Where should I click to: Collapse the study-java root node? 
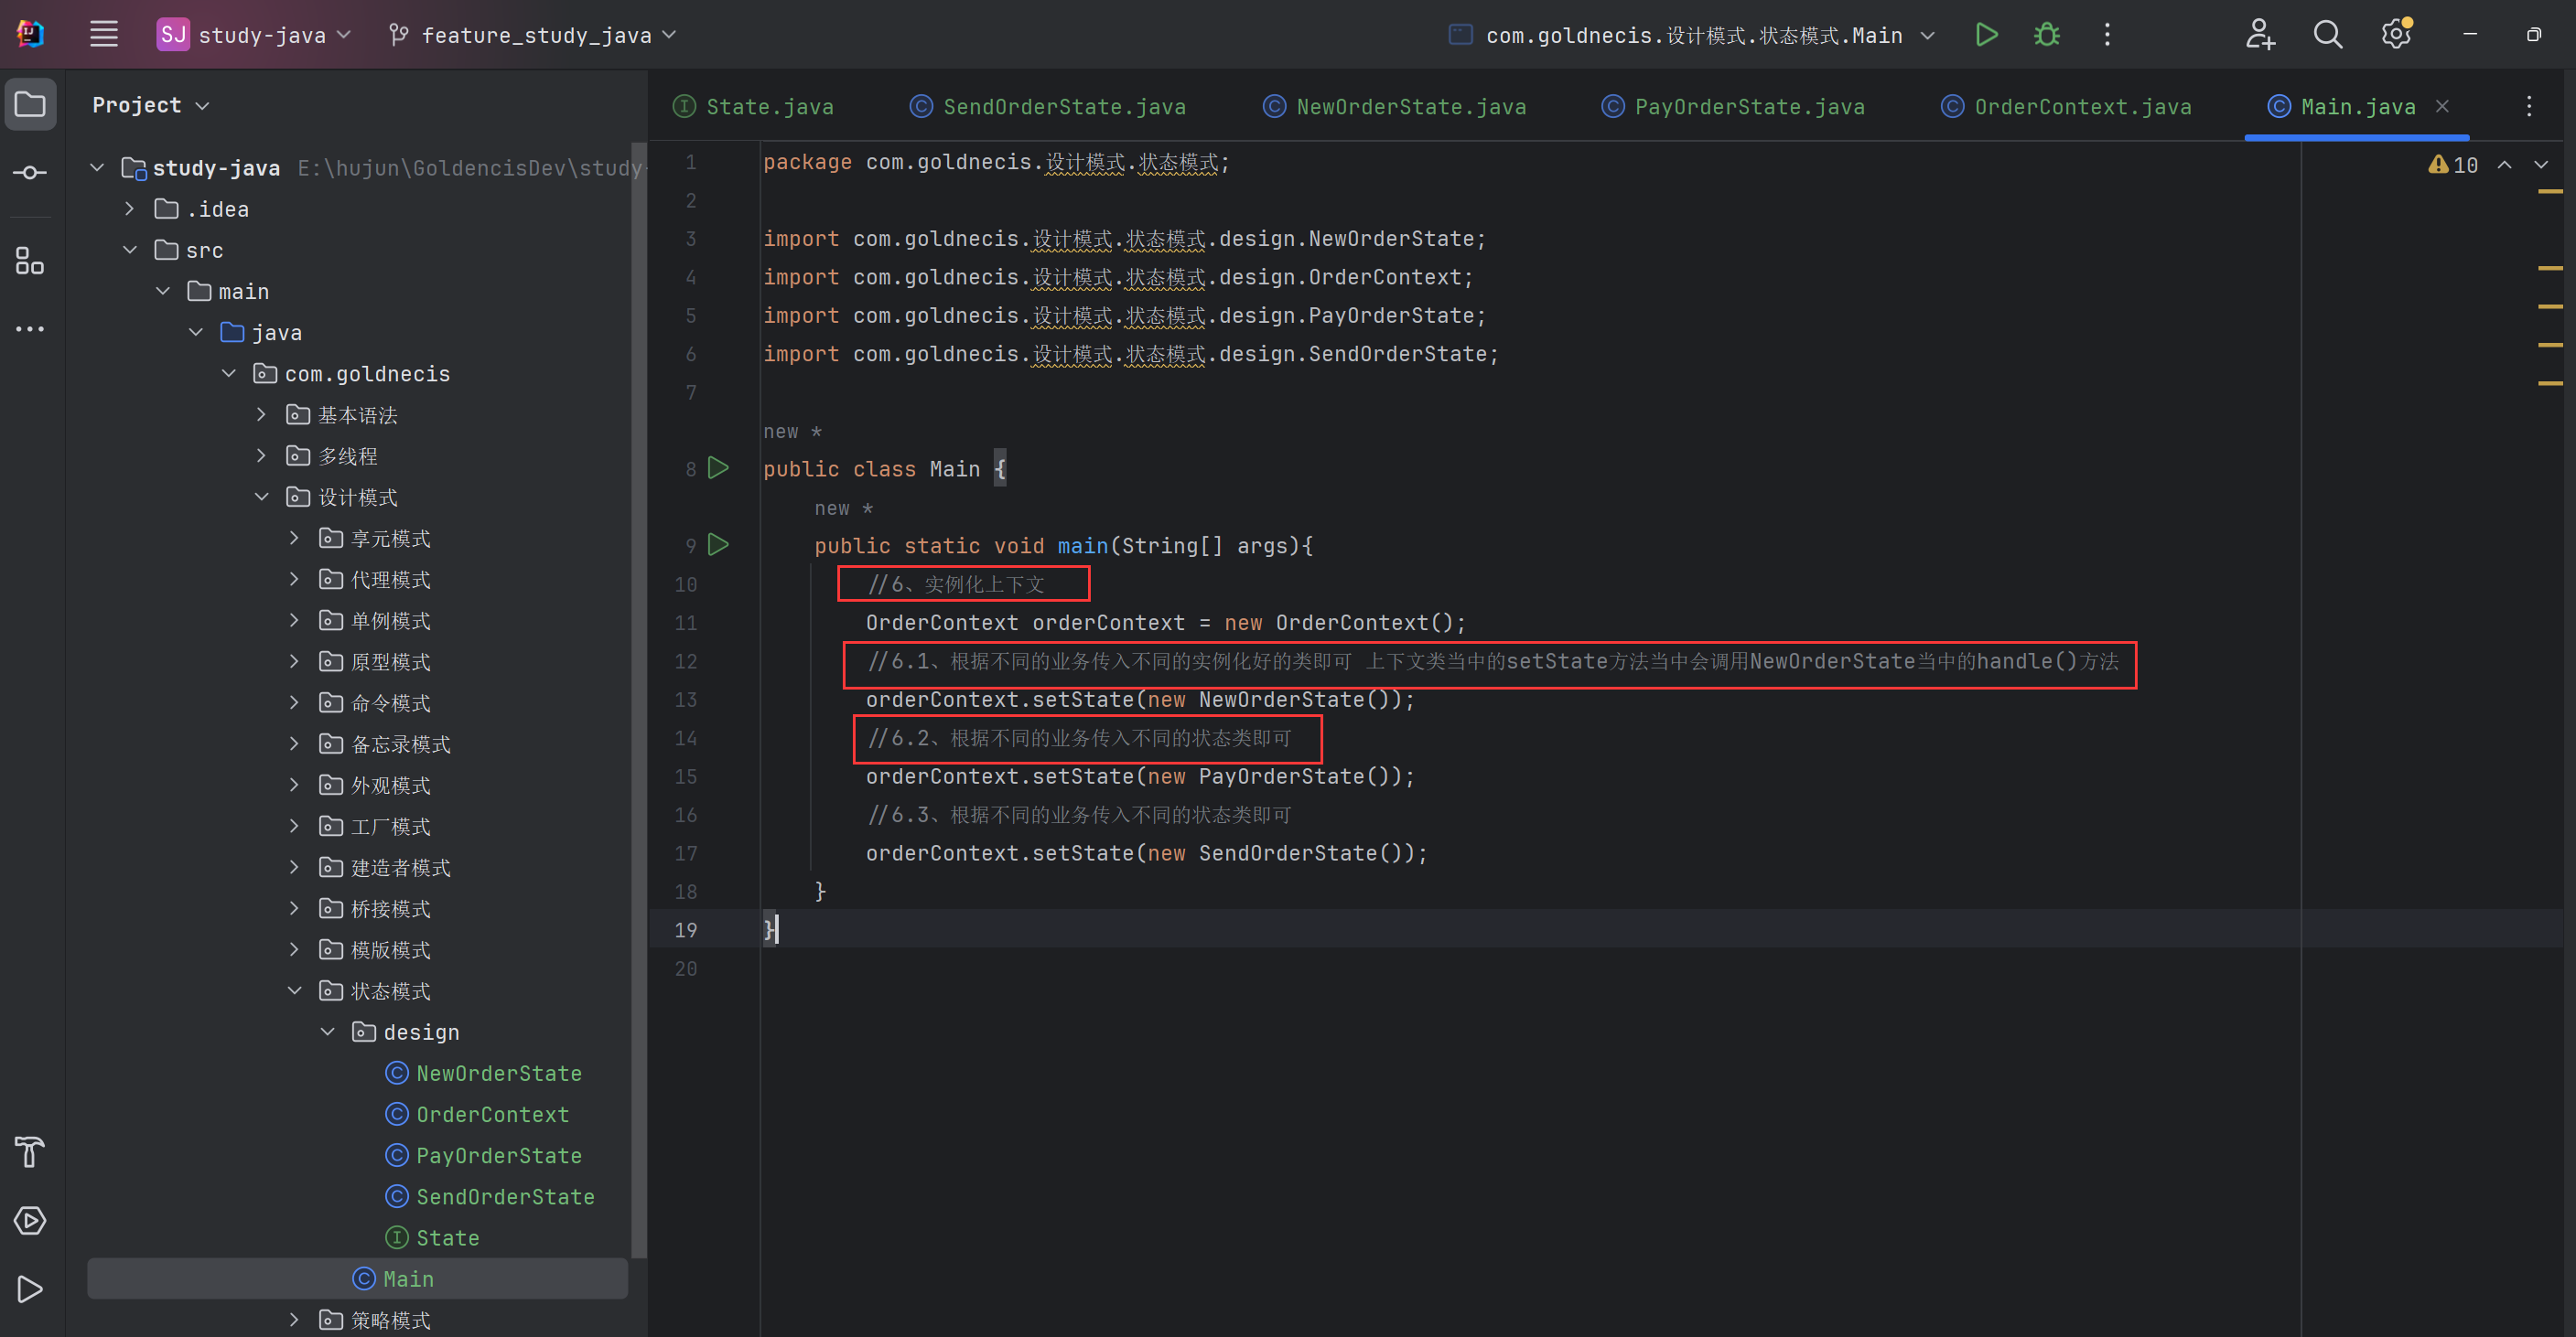(97, 168)
